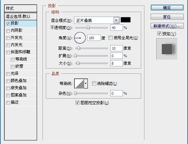Toggle 图层挖空投影 checkbox

pos(77,103)
